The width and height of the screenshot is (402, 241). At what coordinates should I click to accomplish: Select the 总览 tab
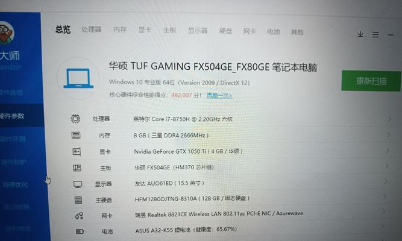click(x=63, y=30)
